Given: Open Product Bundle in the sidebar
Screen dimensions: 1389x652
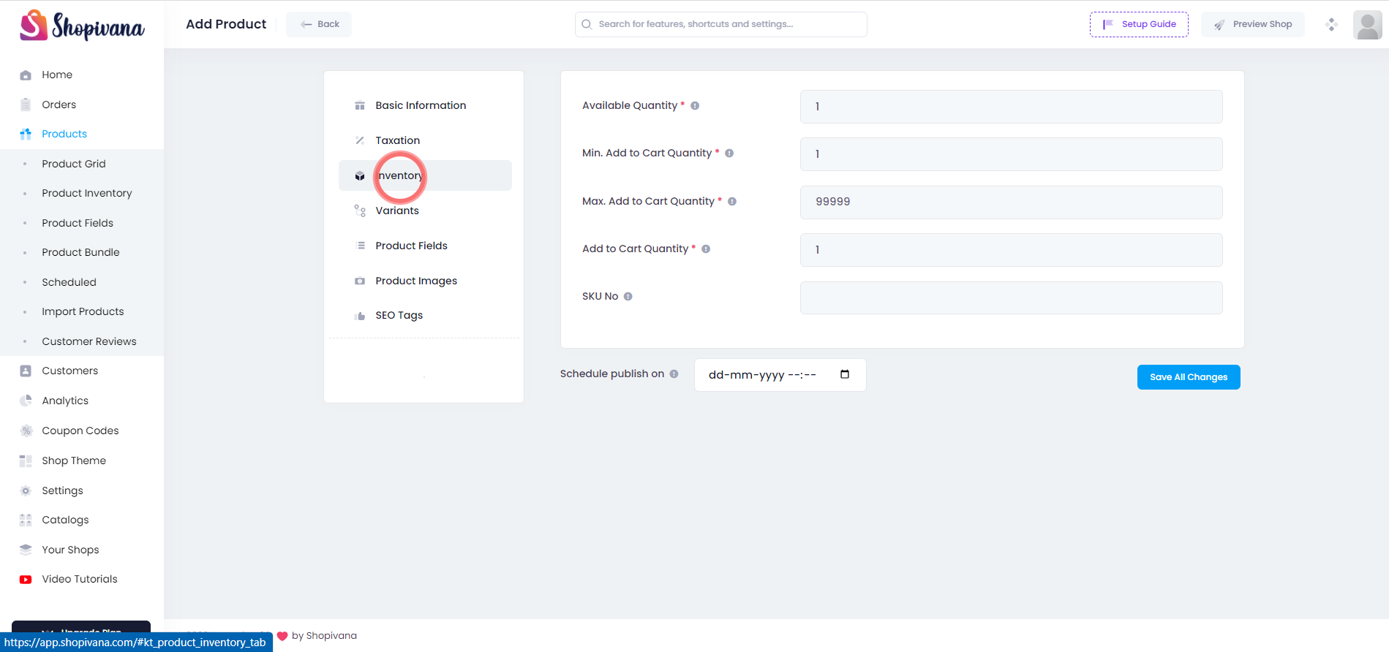Looking at the screenshot, I should [80, 252].
